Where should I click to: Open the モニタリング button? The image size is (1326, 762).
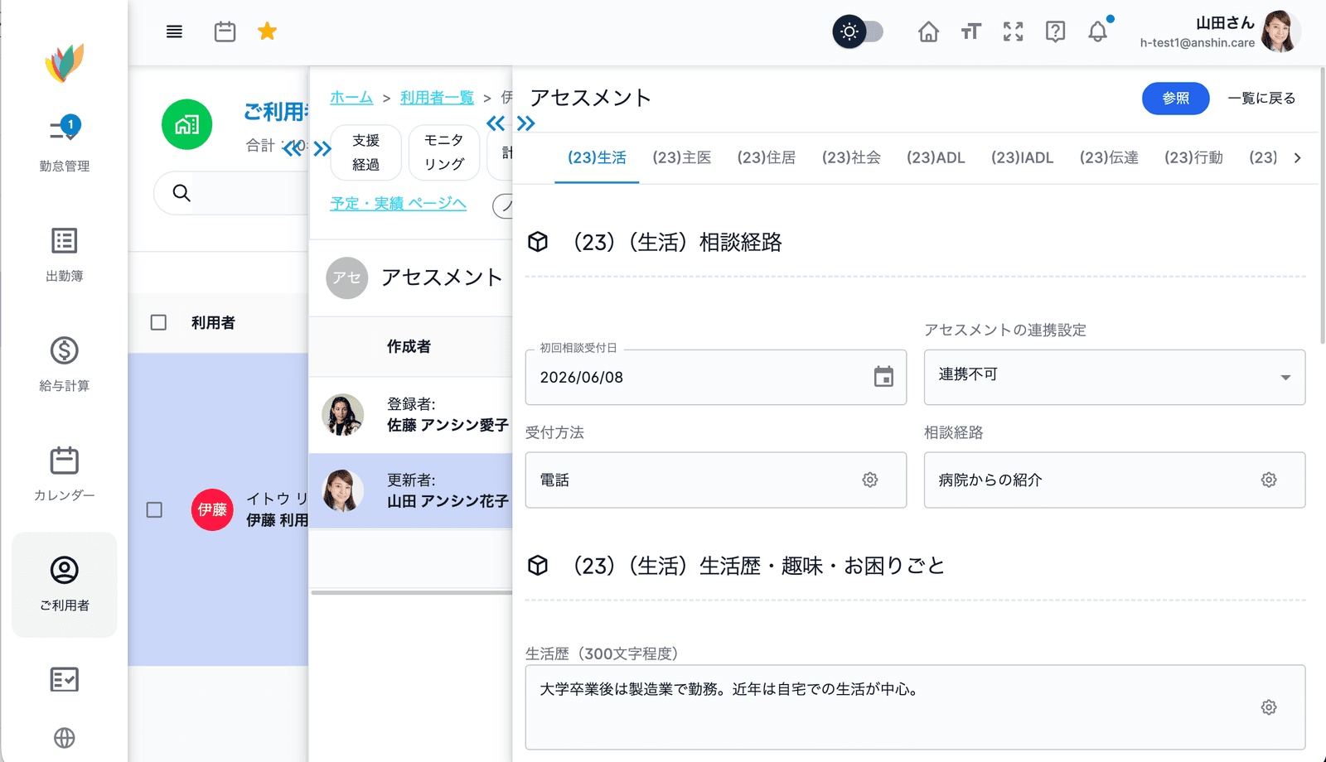point(444,152)
